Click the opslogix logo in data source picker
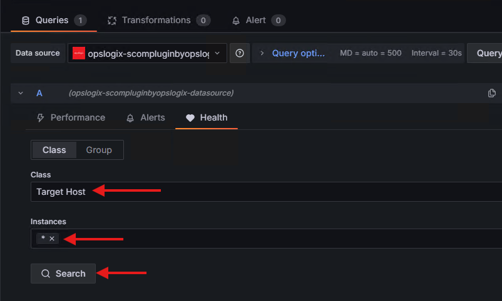Viewport: 502px width, 301px height. (x=79, y=53)
